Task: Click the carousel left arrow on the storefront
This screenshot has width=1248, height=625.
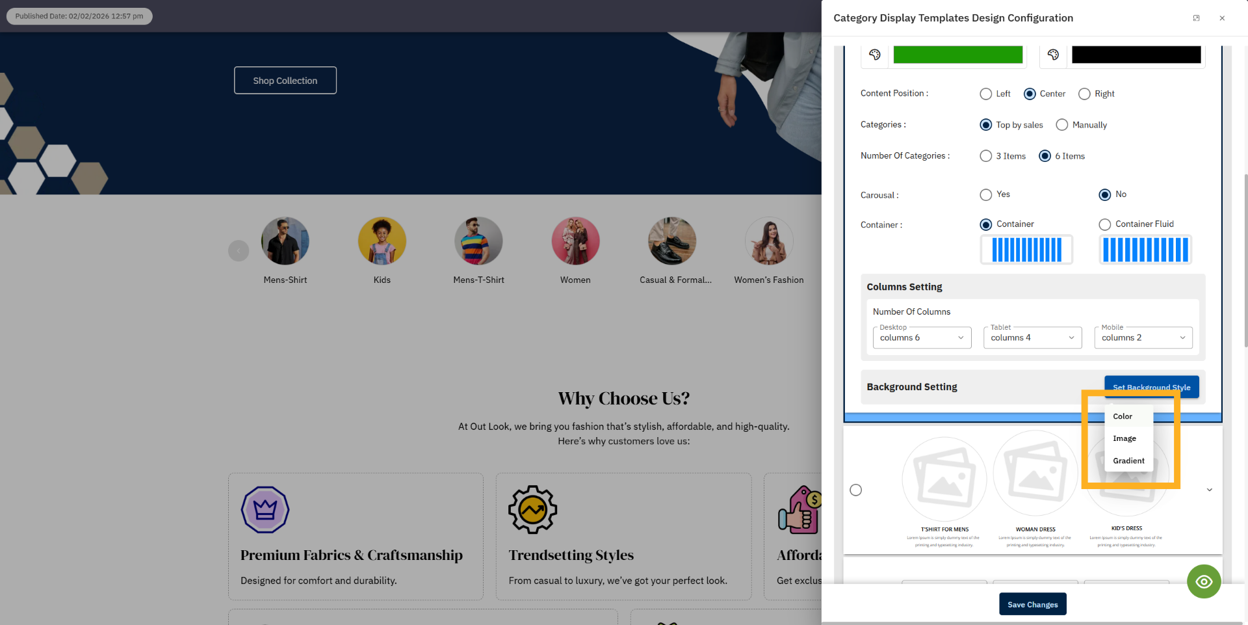Action: pyautogui.click(x=238, y=250)
